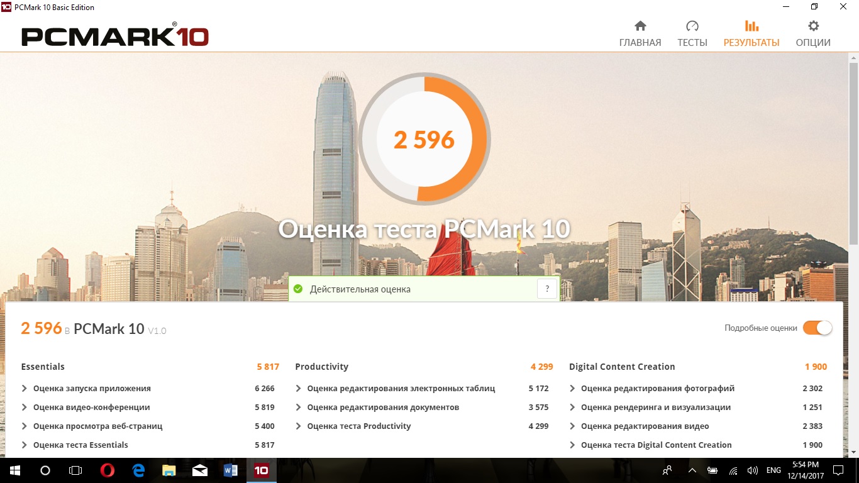This screenshot has width=859, height=483.
Task: Open the Windows Start menu
Action: click(15, 470)
